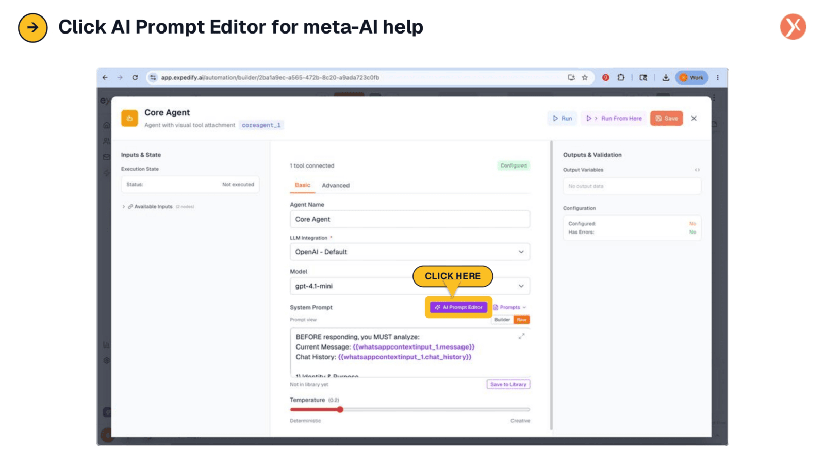Bookmark this page with star icon
Screen dimensions: 825x464
click(x=585, y=77)
